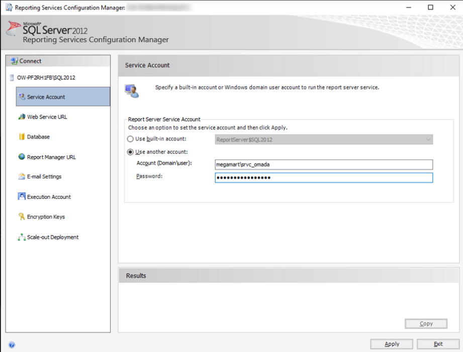
Task: Click the Connect button label
Action: [x=30, y=61]
